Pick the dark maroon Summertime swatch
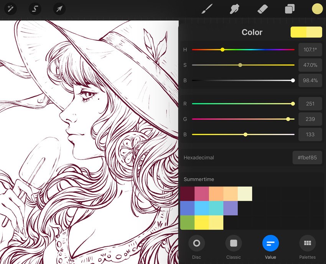Viewport: 326px width, 264px height. [x=187, y=194]
